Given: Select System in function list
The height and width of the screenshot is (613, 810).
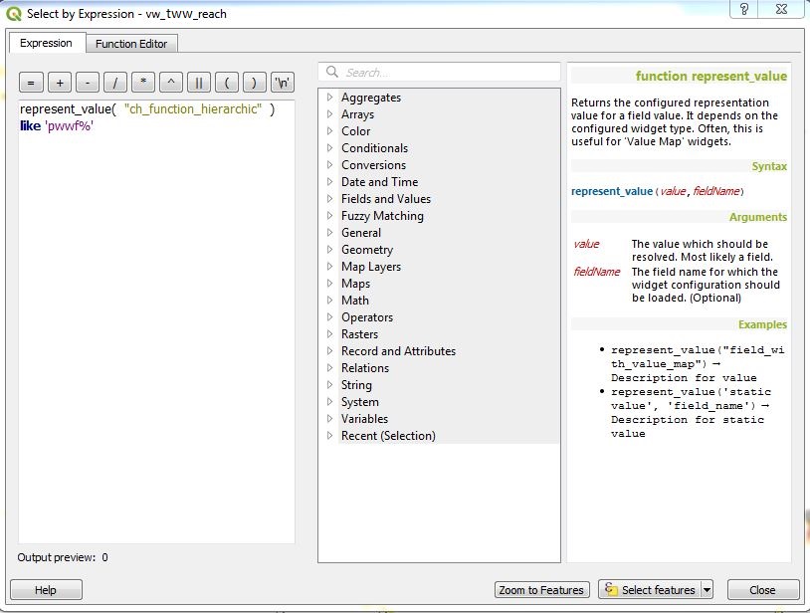Looking at the screenshot, I should click(359, 402).
